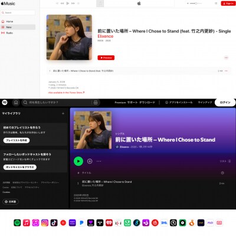Click the album cover in Apple Music
This screenshot has height=236, width=236.
(69, 37)
